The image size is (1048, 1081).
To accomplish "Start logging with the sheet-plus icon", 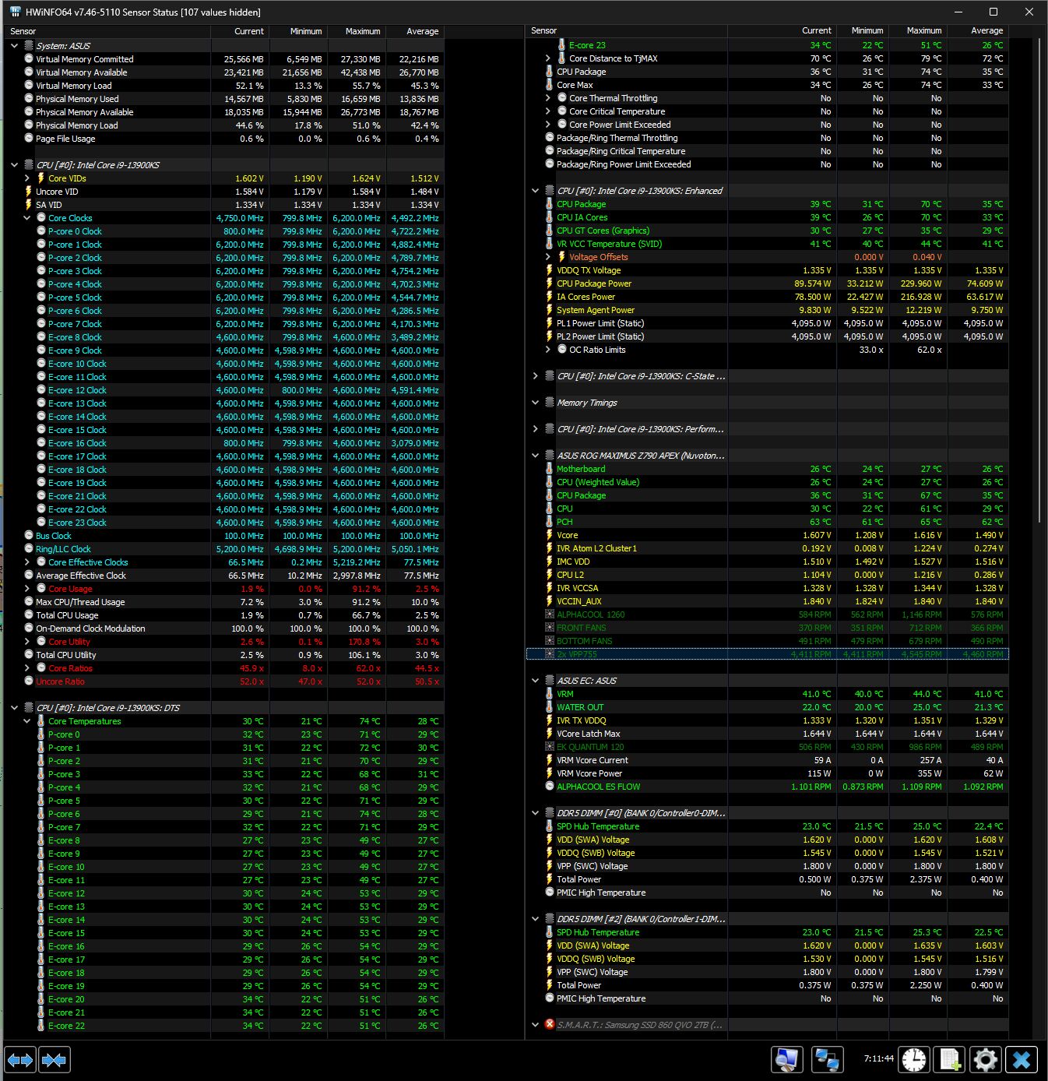I will (950, 1059).
